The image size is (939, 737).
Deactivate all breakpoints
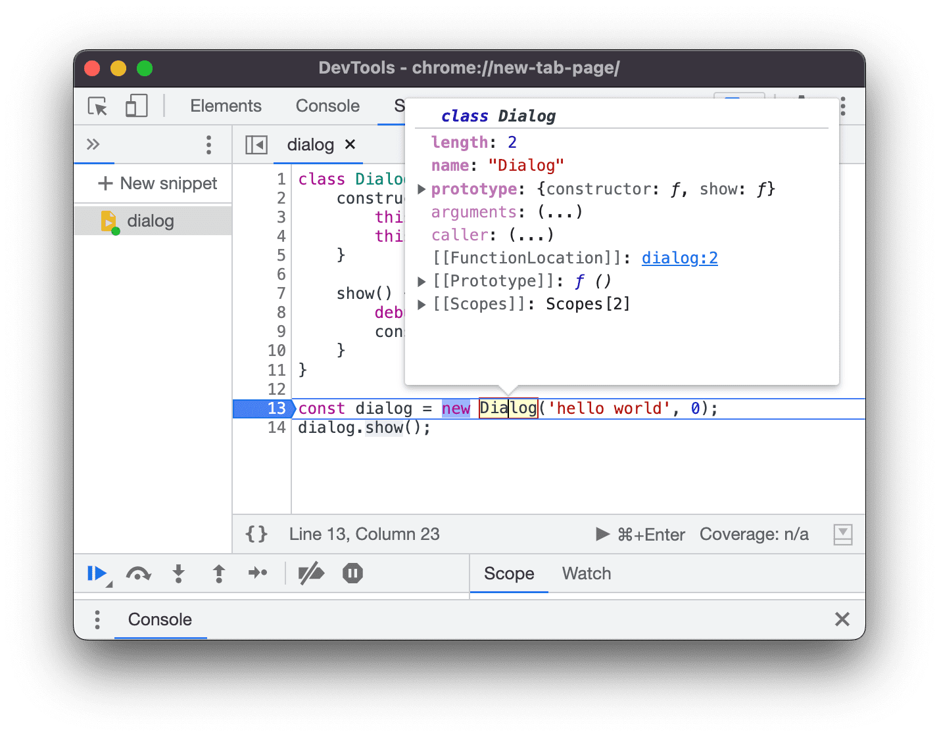tap(311, 573)
